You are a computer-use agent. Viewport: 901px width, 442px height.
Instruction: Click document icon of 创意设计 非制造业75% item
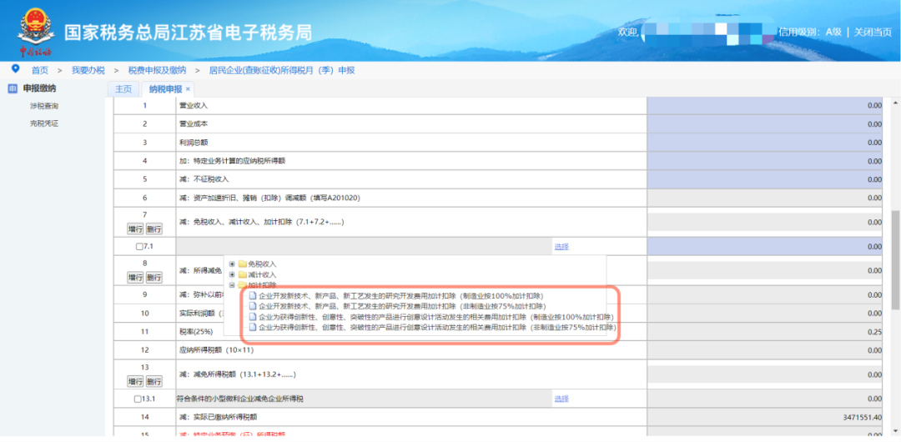coord(253,328)
